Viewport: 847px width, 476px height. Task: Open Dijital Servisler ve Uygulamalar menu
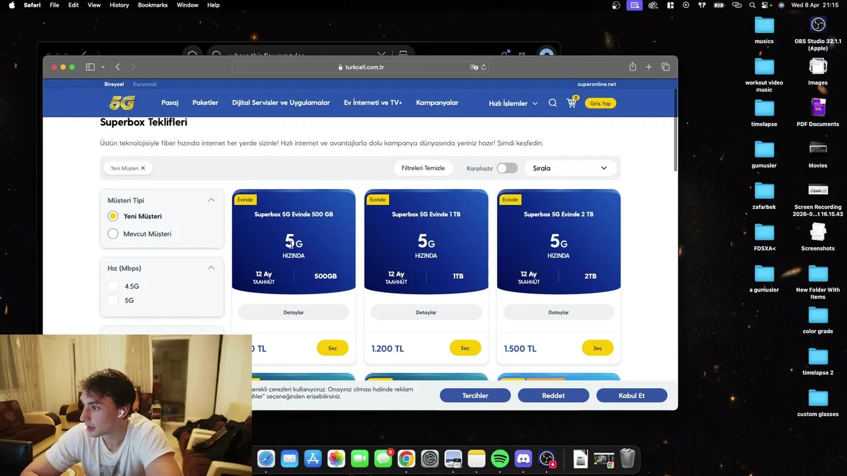[x=281, y=102]
